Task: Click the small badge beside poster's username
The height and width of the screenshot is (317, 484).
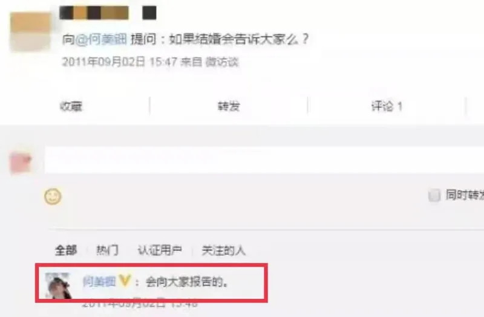Action: tap(149, 13)
